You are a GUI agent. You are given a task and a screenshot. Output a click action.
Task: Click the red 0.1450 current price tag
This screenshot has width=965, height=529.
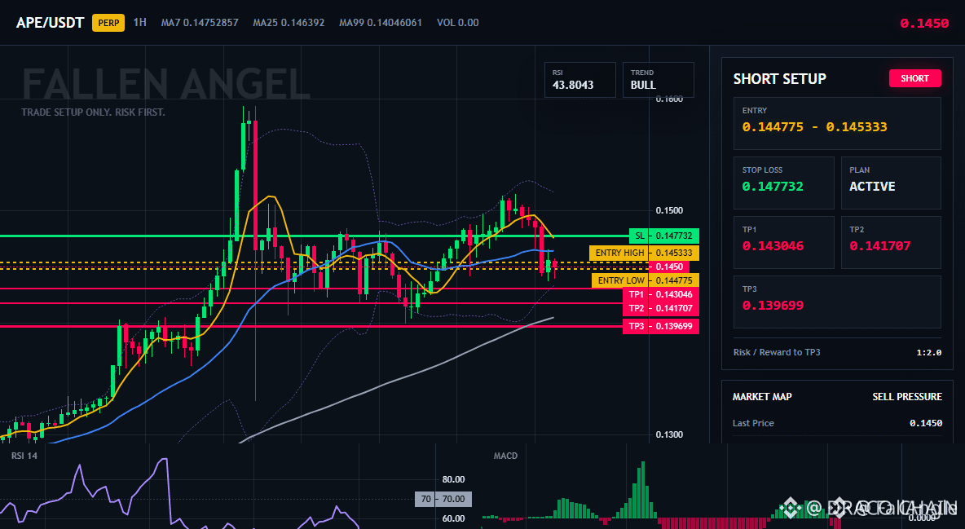click(668, 267)
